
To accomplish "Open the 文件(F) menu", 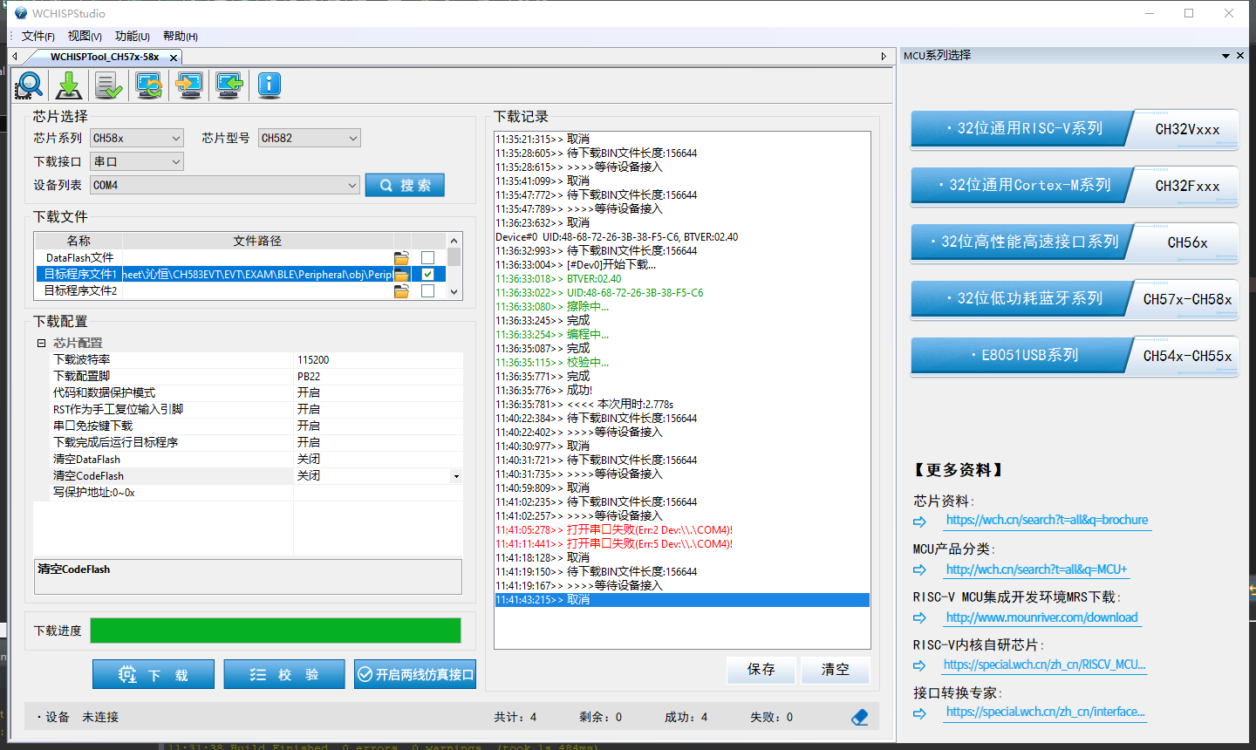I will point(38,37).
